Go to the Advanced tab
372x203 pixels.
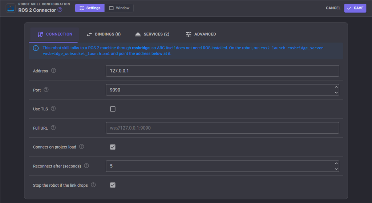[x=201, y=34]
